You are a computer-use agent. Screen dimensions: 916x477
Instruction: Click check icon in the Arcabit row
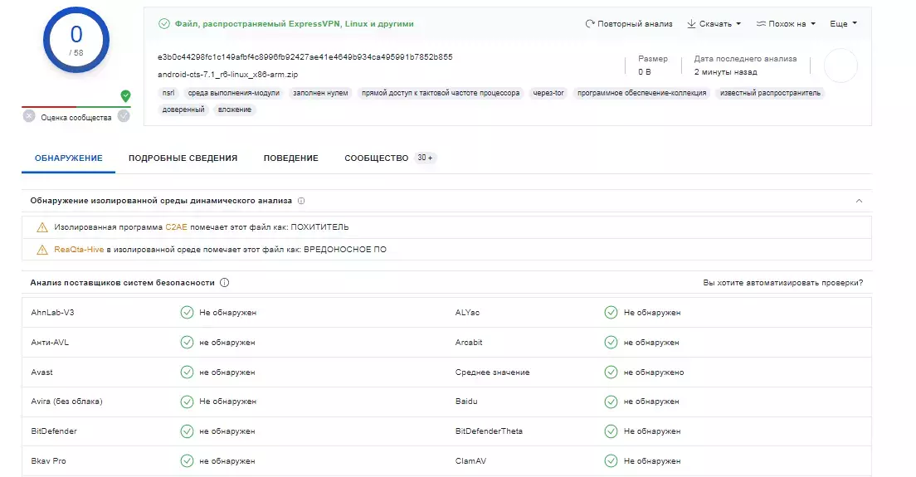(x=611, y=342)
